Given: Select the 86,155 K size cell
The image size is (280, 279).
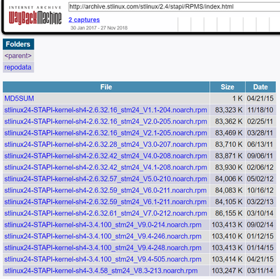Looking at the screenshot, I should tap(227, 213).
